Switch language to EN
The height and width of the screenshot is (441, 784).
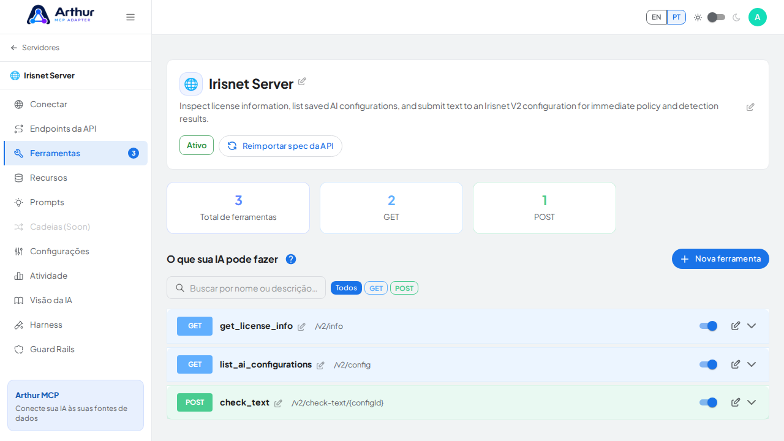tap(657, 17)
